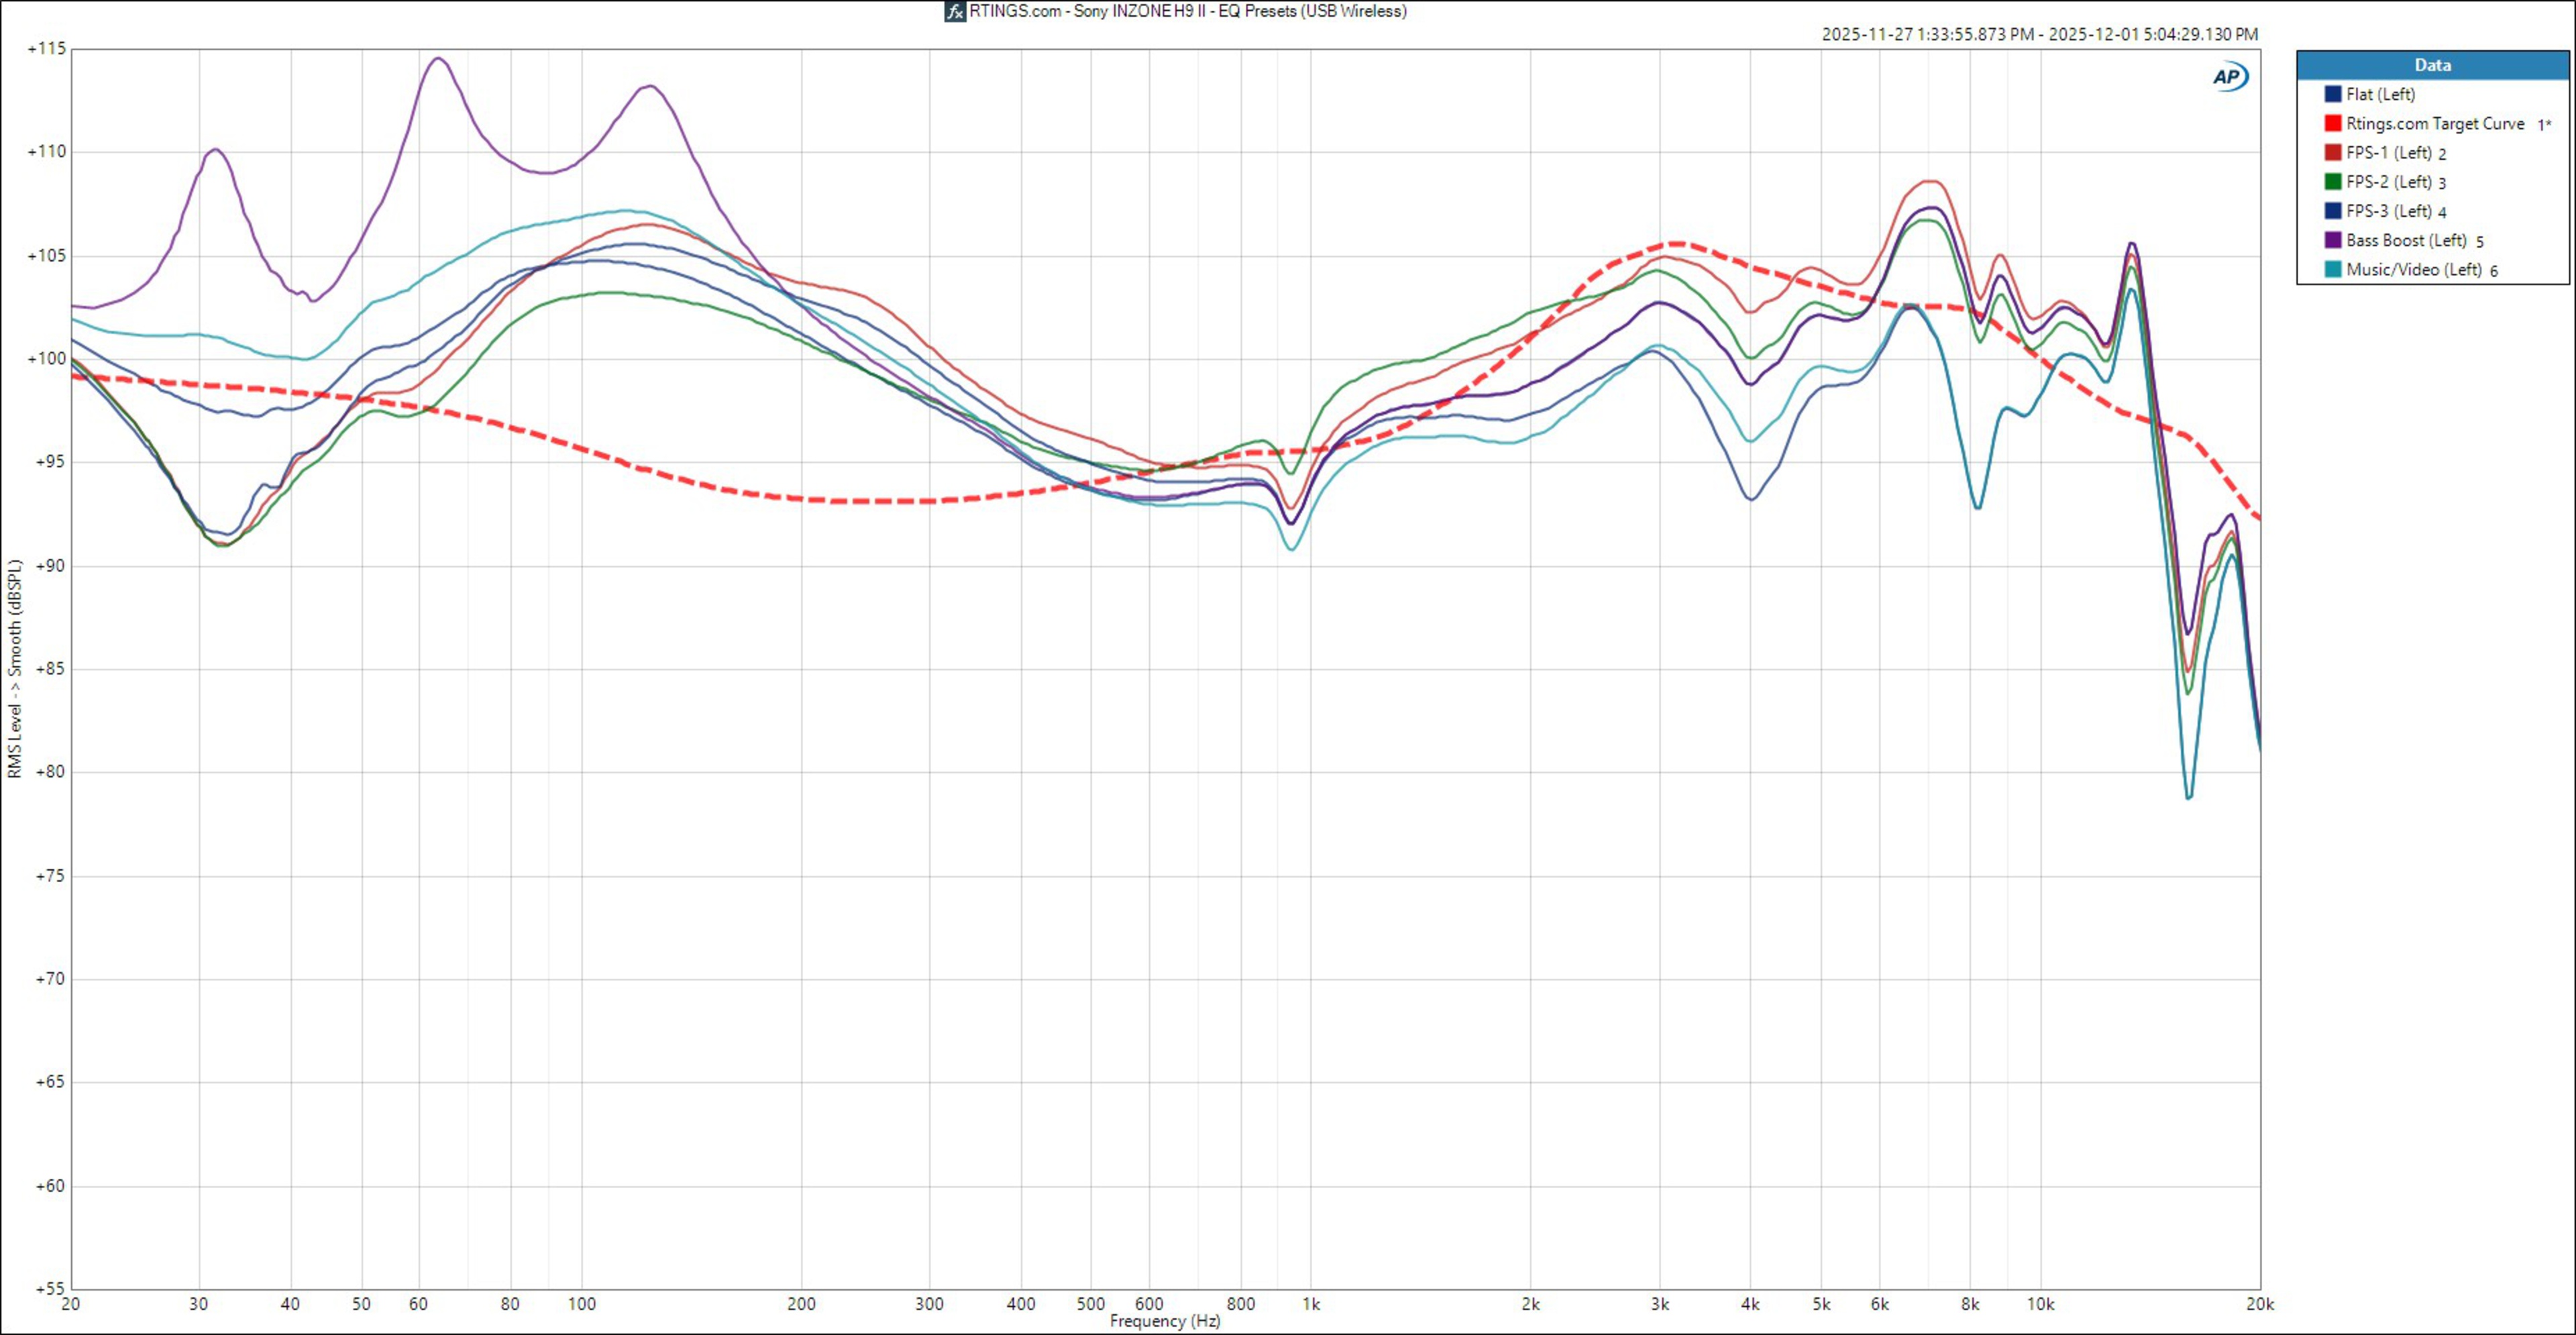The image size is (2576, 1335).
Task: Click the Flat (Left) color swatch
Action: click(2333, 94)
